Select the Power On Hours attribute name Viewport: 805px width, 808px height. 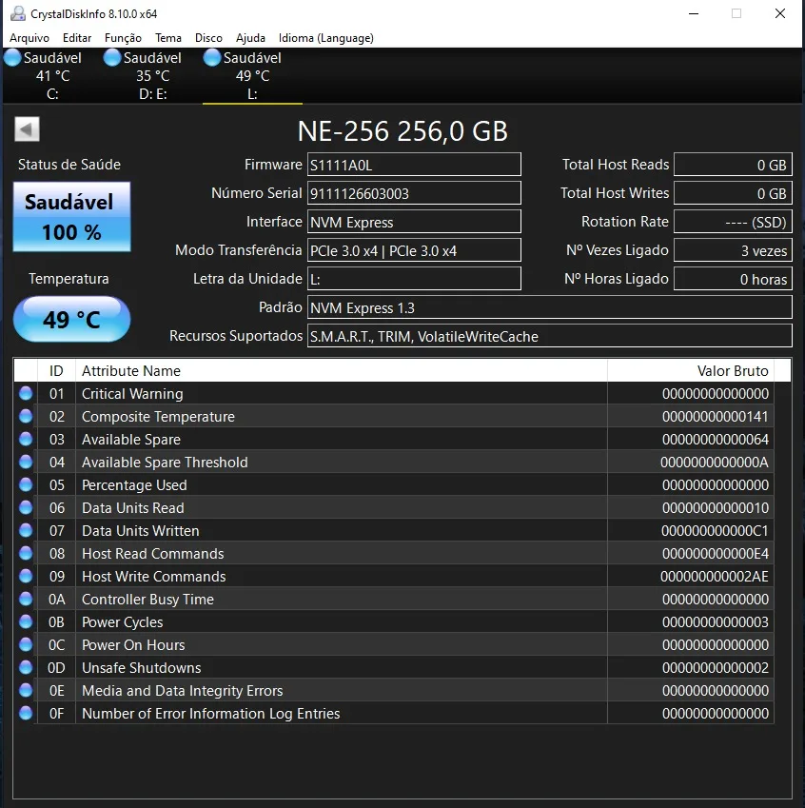133,644
